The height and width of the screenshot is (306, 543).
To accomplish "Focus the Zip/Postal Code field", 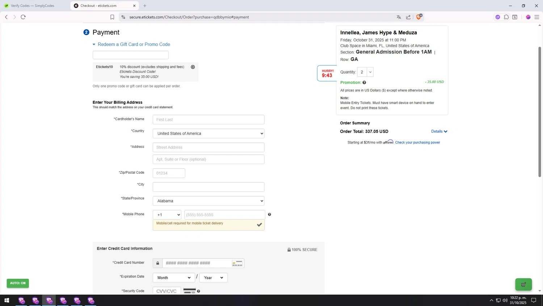I will (x=169, y=173).
